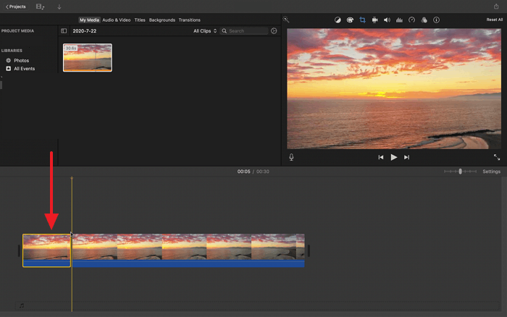Show clip information panel
This screenshot has height=317, width=507.
pos(436,20)
